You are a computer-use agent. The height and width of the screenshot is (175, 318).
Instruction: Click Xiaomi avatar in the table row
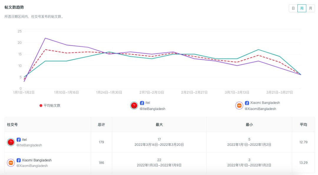(11, 163)
